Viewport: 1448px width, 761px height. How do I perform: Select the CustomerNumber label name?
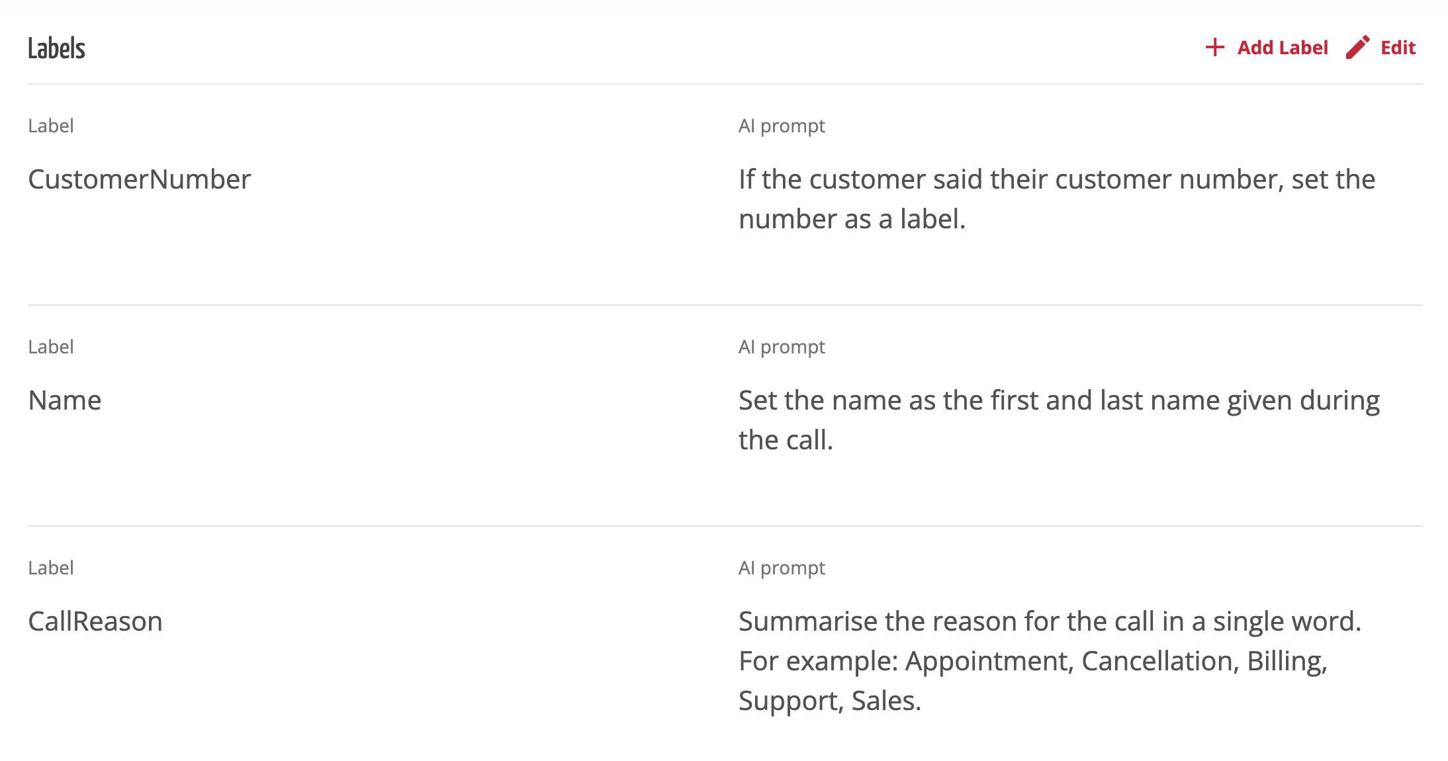coord(140,179)
